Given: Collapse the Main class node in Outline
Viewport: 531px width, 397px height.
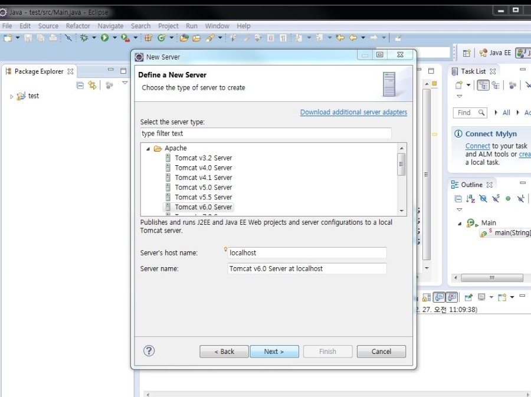Looking at the screenshot, I should pyautogui.click(x=460, y=224).
